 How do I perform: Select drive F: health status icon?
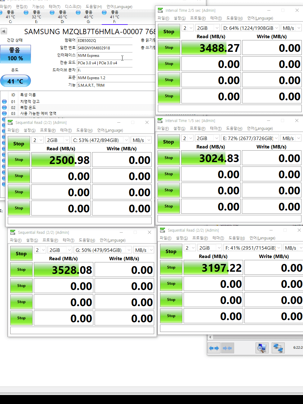[104, 12]
